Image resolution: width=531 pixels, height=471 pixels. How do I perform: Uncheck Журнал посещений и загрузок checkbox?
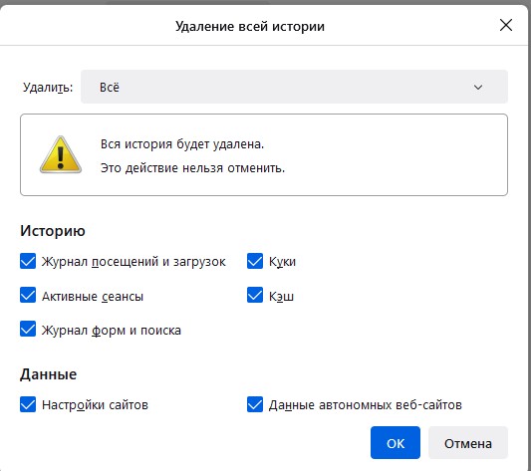[x=28, y=261]
